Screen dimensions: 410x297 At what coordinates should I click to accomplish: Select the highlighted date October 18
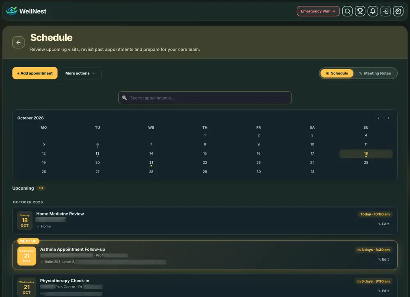tap(366, 154)
